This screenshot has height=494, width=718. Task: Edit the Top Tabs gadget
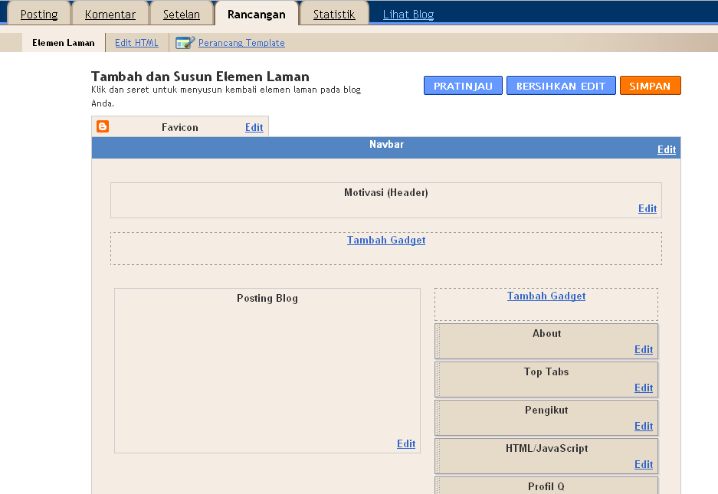point(644,388)
